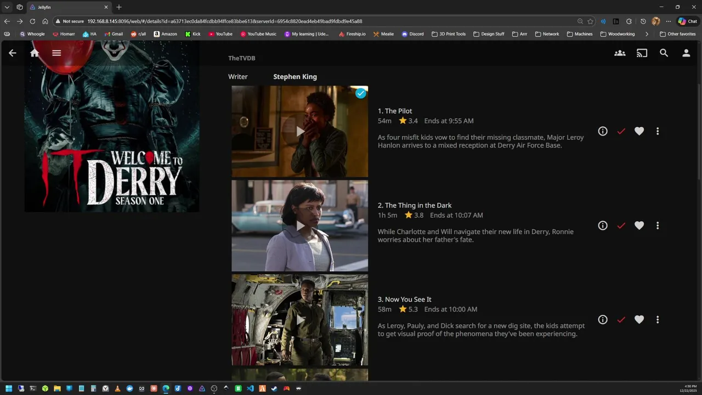Expand the Network bookmark folder
The image size is (702, 395).
547,34
